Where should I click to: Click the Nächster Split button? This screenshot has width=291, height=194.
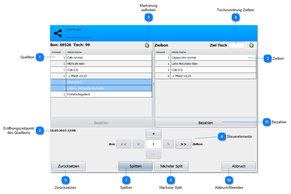pos(171,166)
